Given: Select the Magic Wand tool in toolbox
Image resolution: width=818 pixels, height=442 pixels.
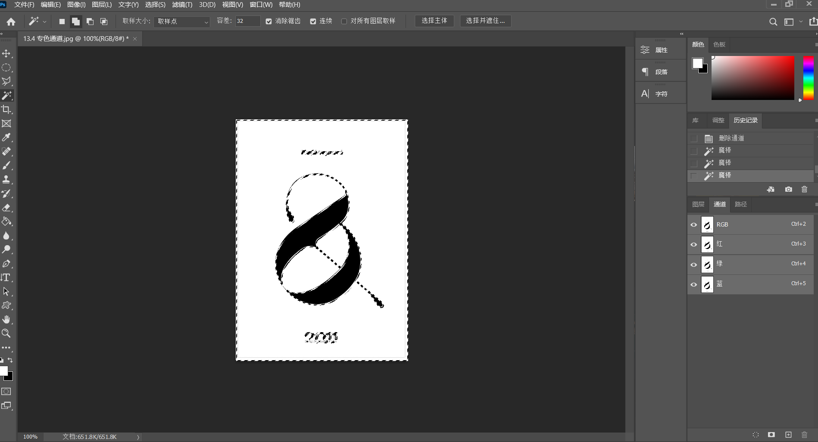Looking at the screenshot, I should pyautogui.click(x=6, y=95).
